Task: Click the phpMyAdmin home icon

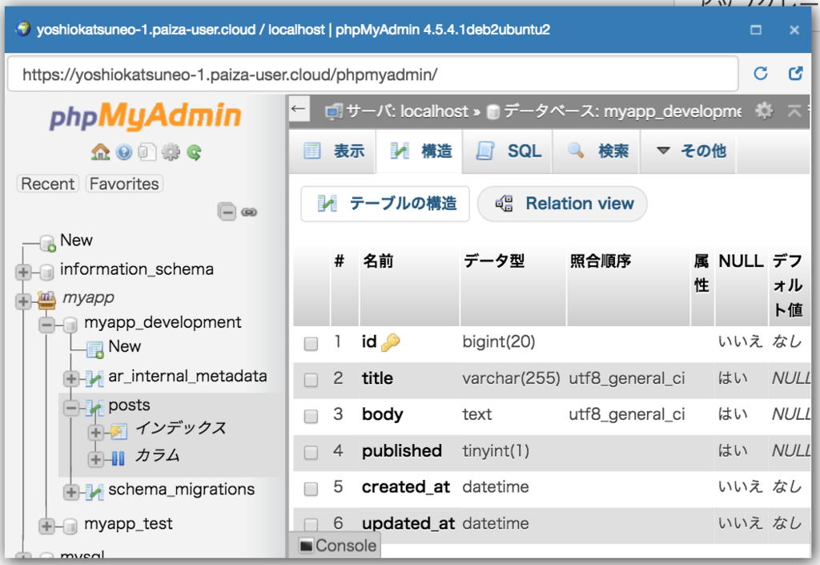Action: click(x=100, y=152)
